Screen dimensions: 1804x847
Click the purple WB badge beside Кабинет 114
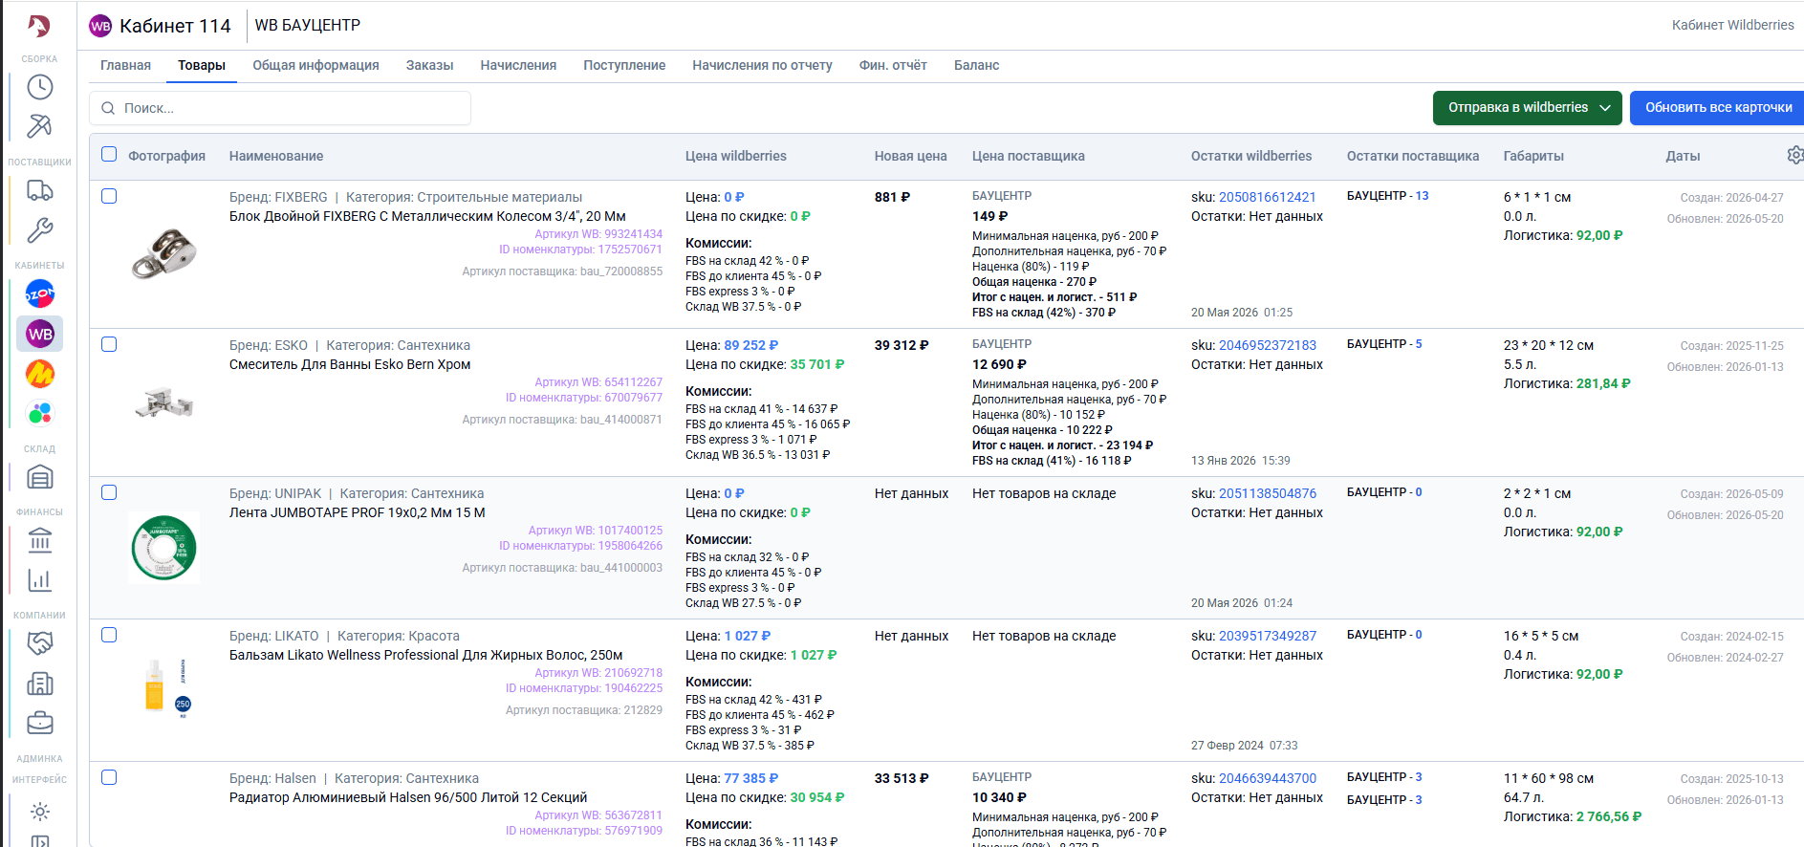coord(100,26)
